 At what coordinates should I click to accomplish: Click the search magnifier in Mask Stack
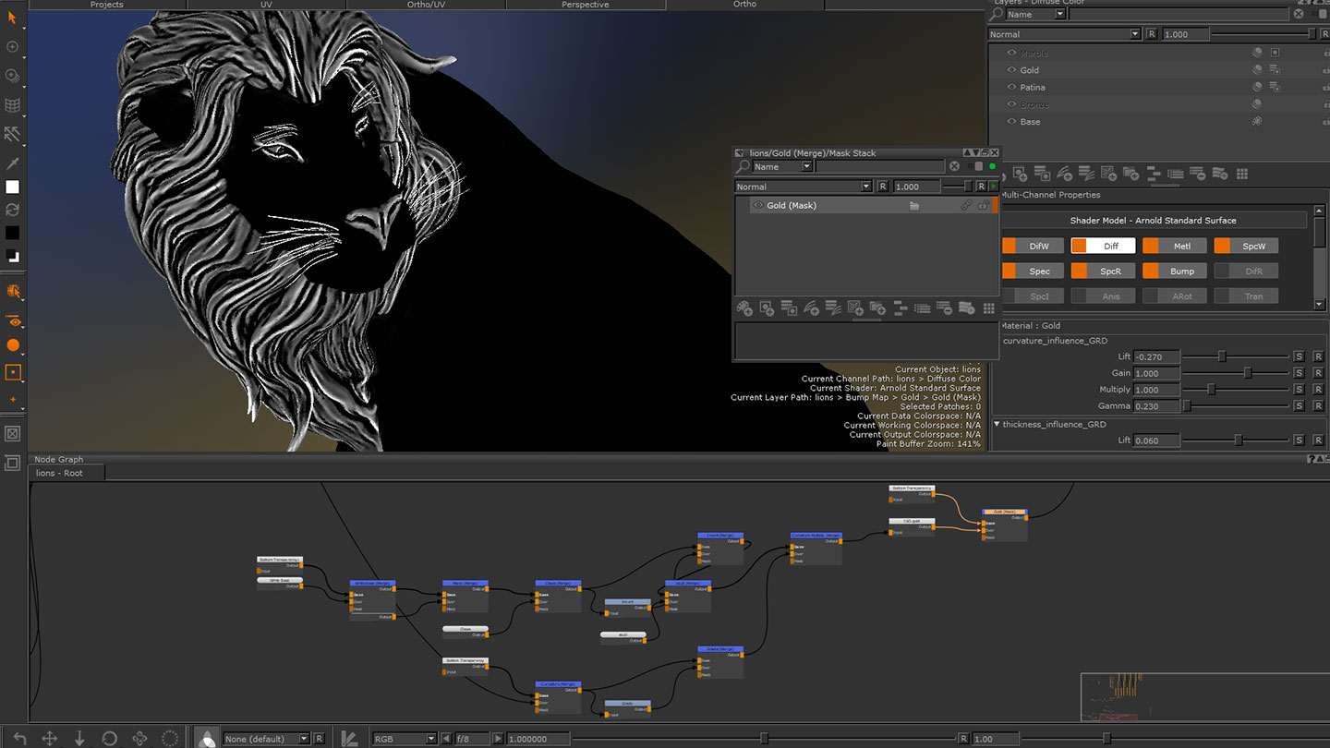743,166
